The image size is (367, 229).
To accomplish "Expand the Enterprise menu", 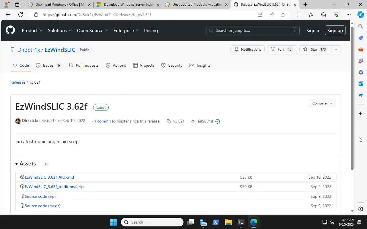I will tap(126, 30).
